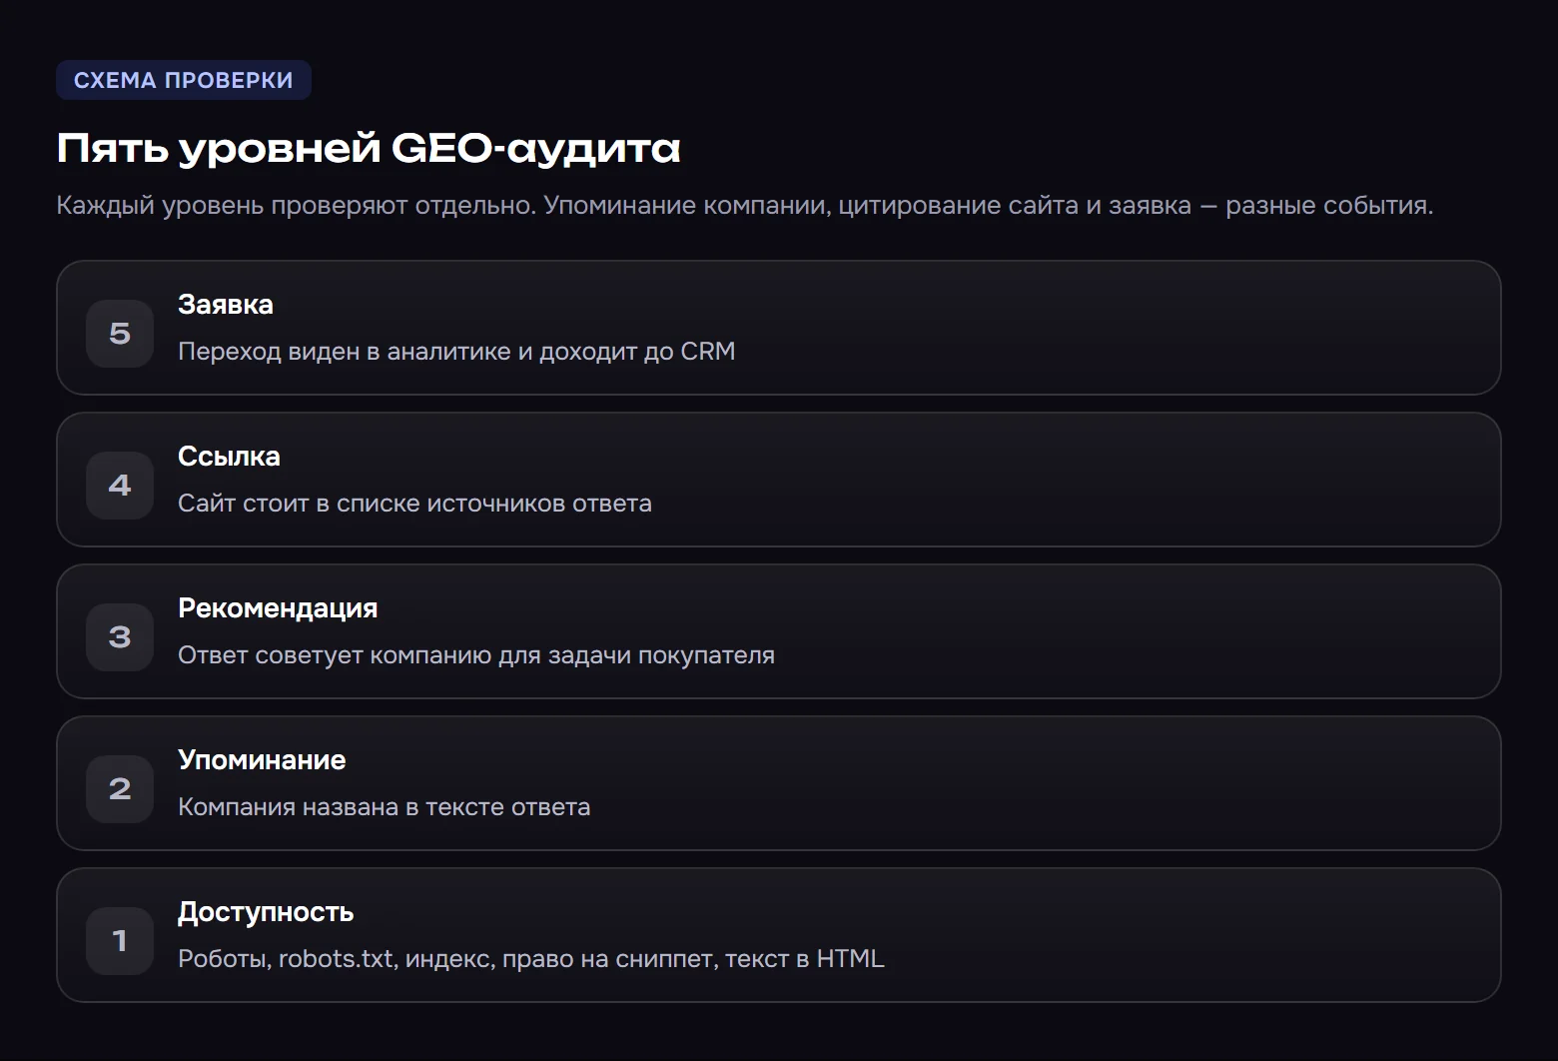The height and width of the screenshot is (1061, 1558).
Task: Click the СХЕМА ПРОВЕРКИ badge
Action: point(184,80)
